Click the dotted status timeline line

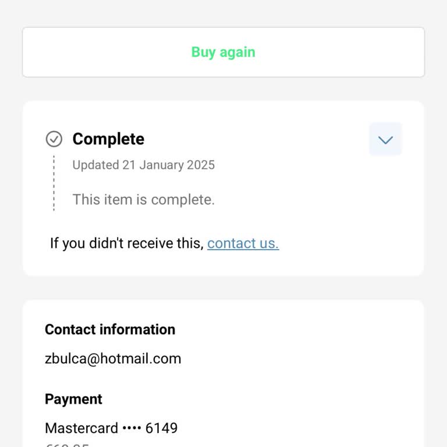coord(54,183)
